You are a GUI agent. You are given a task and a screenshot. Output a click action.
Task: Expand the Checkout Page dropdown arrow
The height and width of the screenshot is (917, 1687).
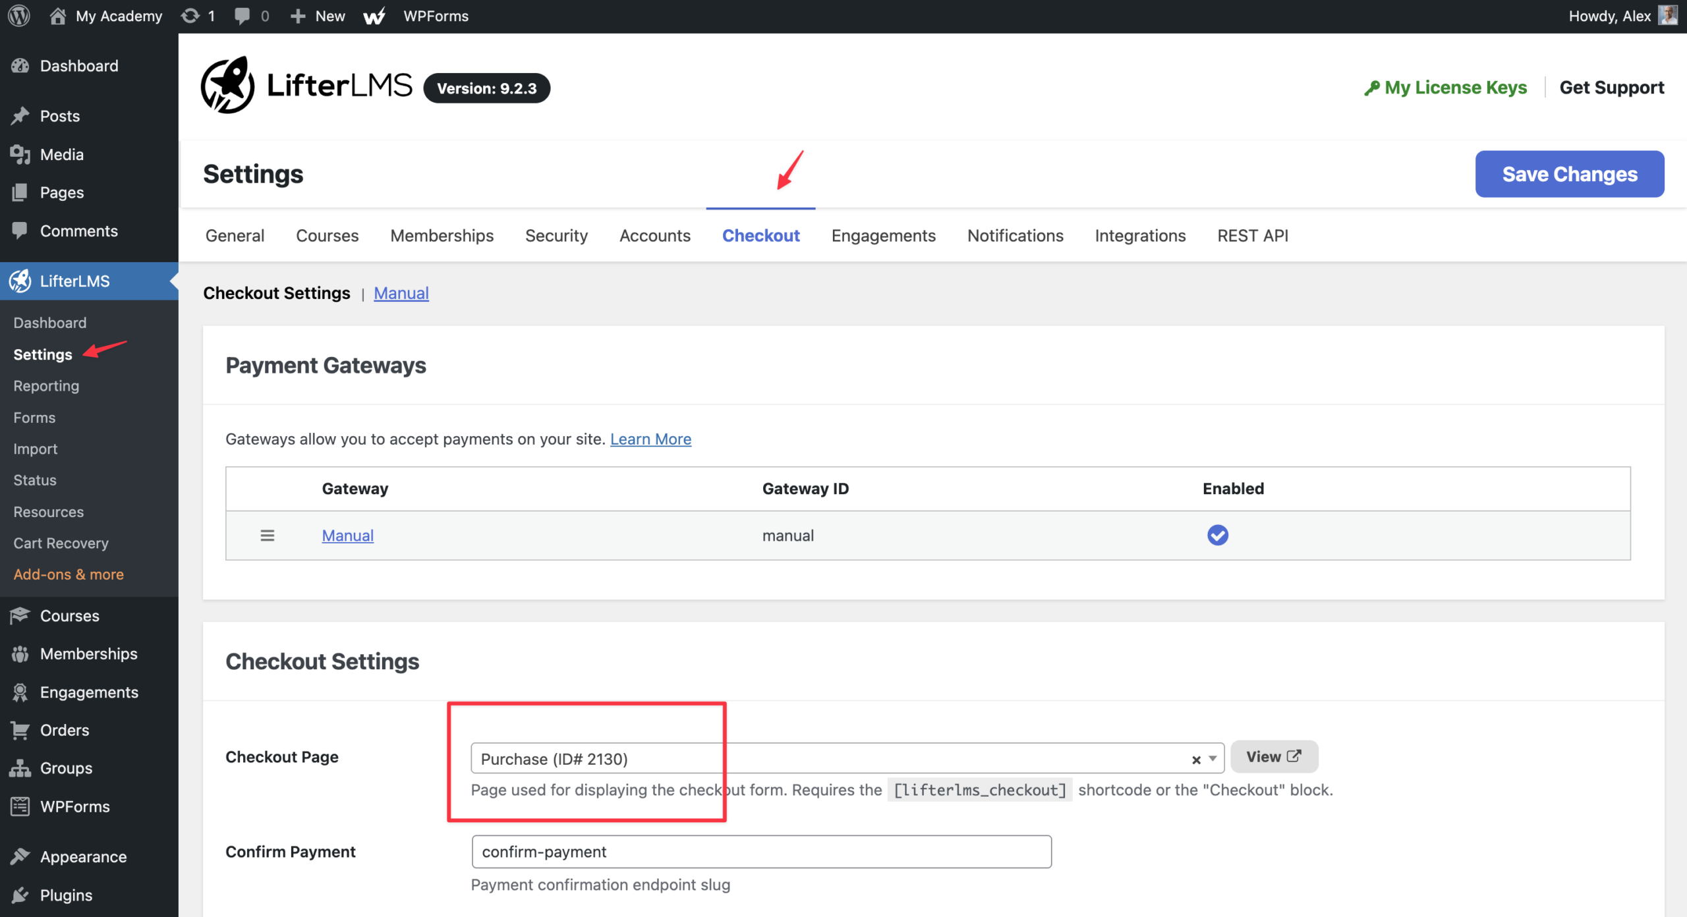click(x=1213, y=759)
